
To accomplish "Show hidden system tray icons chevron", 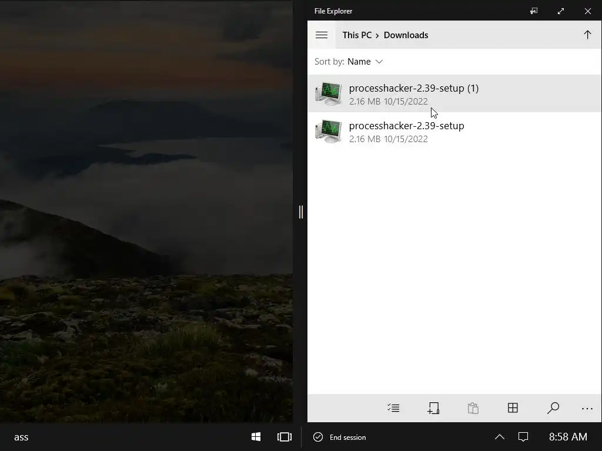I will 500,437.
